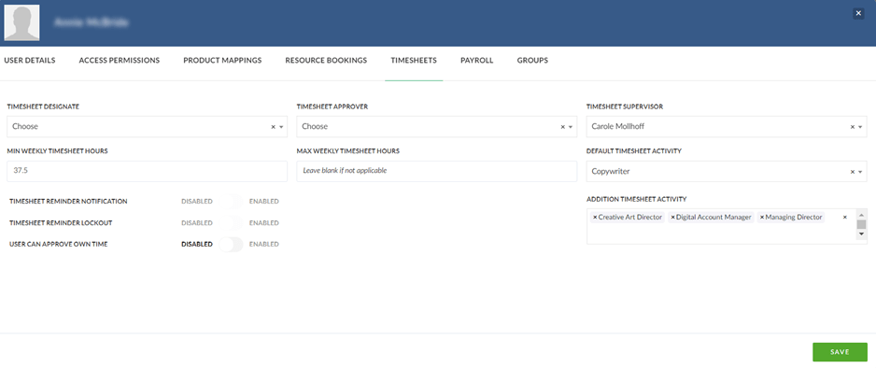Open the Payroll tab
876x368 pixels.
pos(476,61)
